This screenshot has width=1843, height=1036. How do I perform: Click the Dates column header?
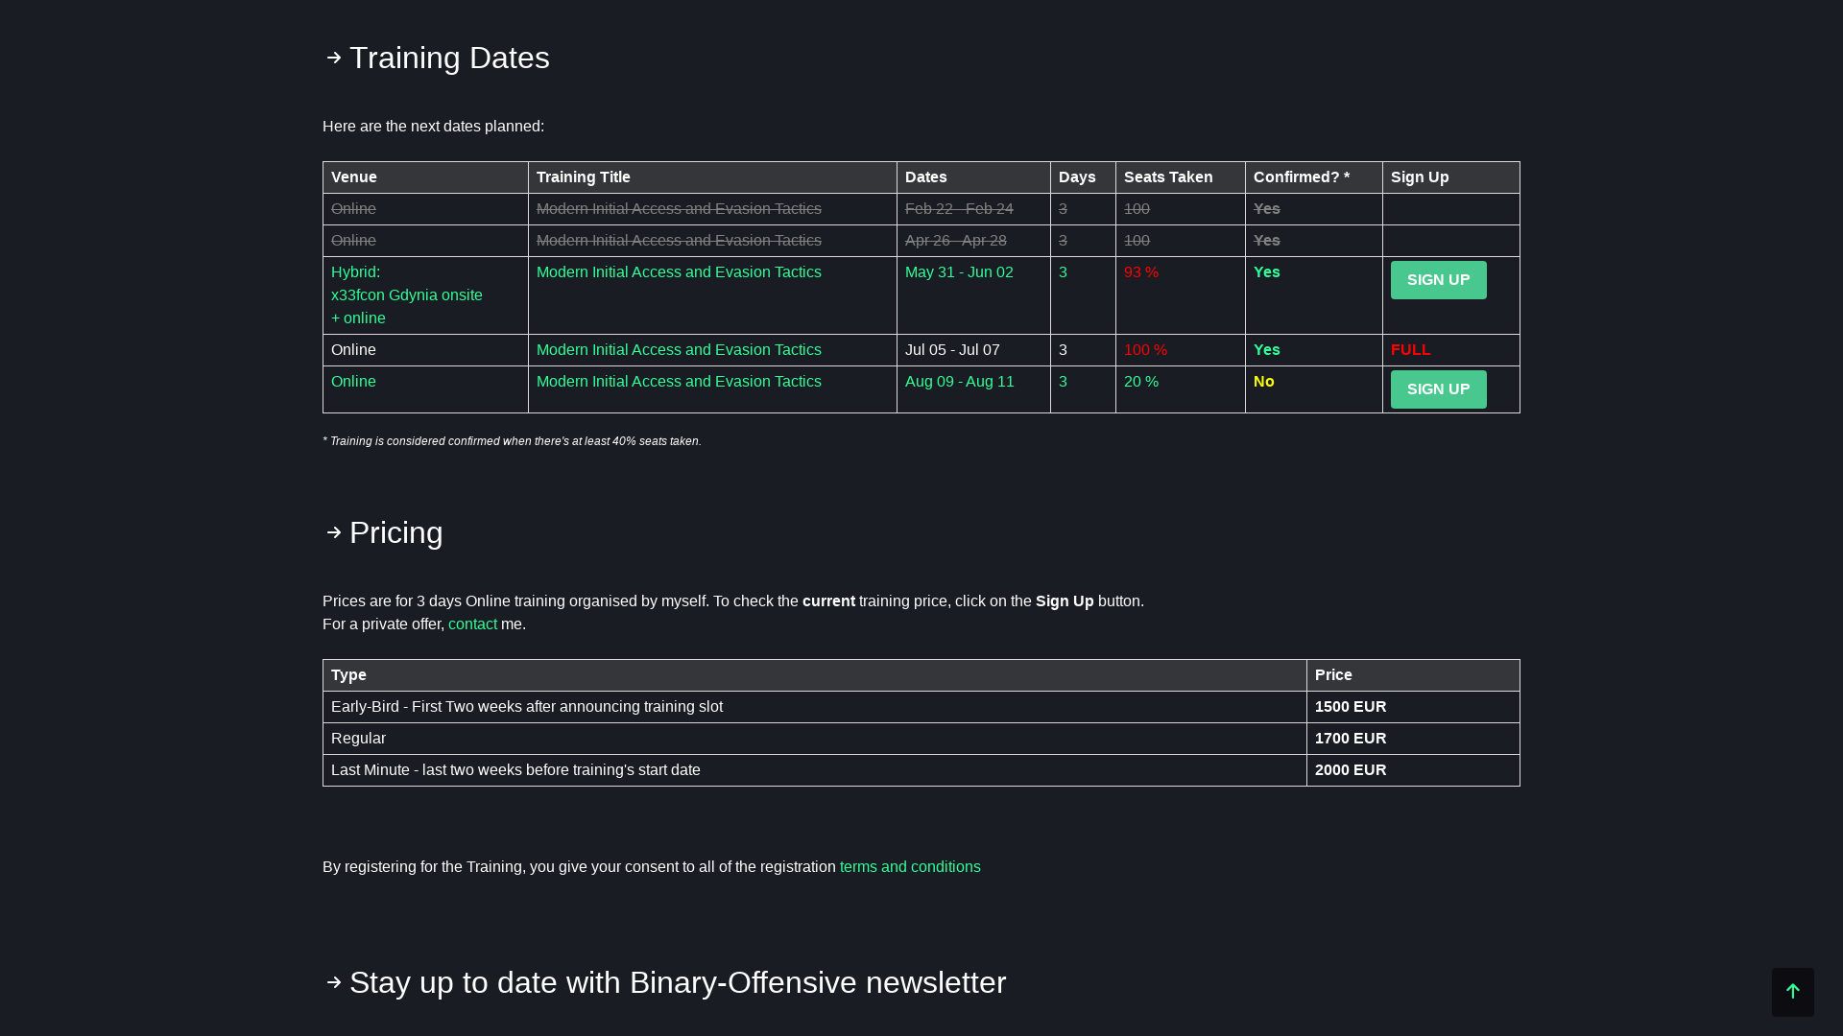(973, 177)
